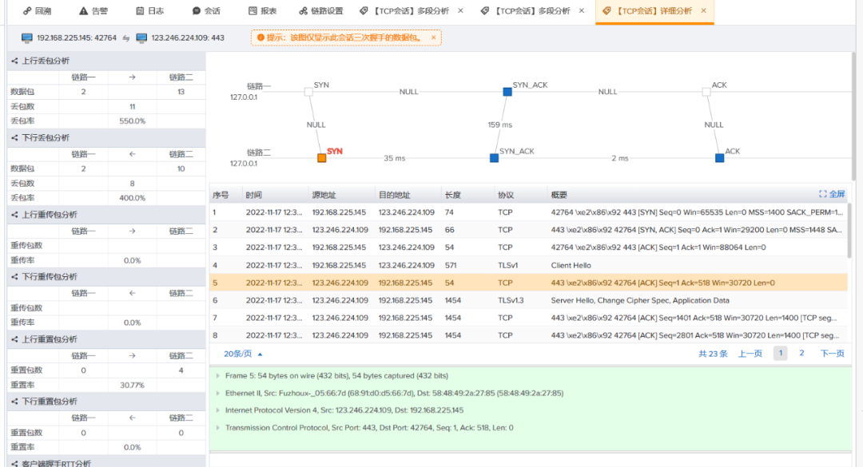Click the 159 ms delay label
863x467 pixels.
[x=499, y=125]
